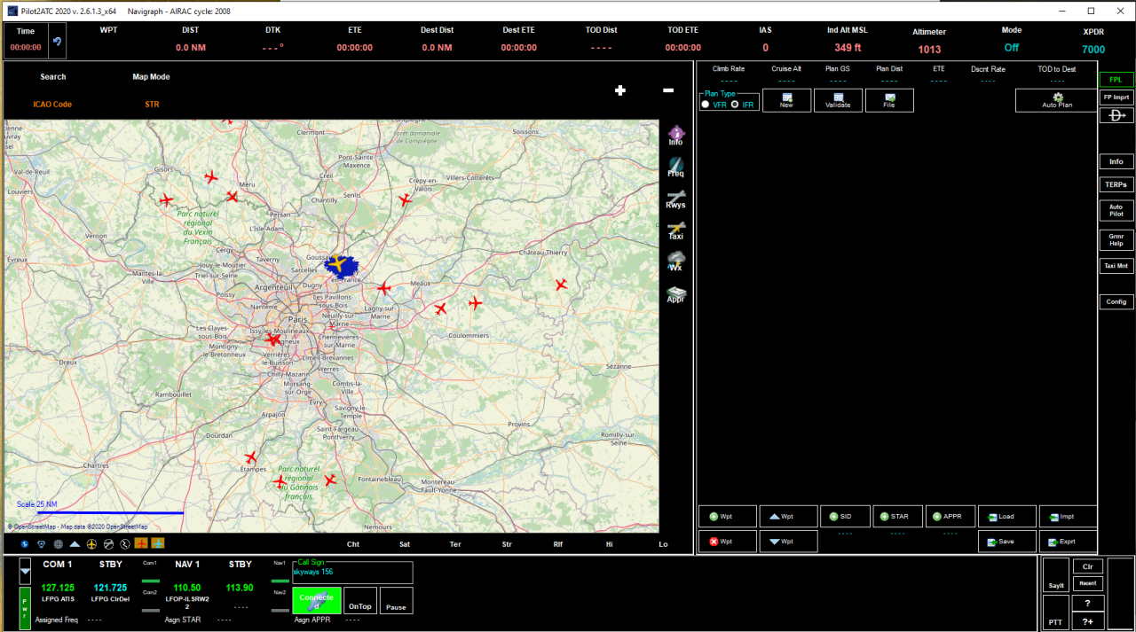
Task: Click the Direct-To D arrow button
Action: [x=1116, y=116]
